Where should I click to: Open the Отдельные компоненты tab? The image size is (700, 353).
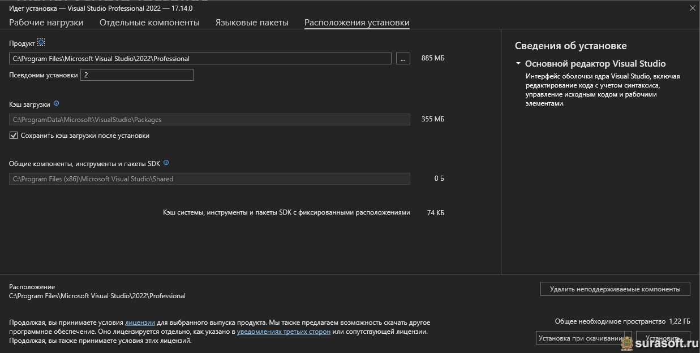(149, 23)
